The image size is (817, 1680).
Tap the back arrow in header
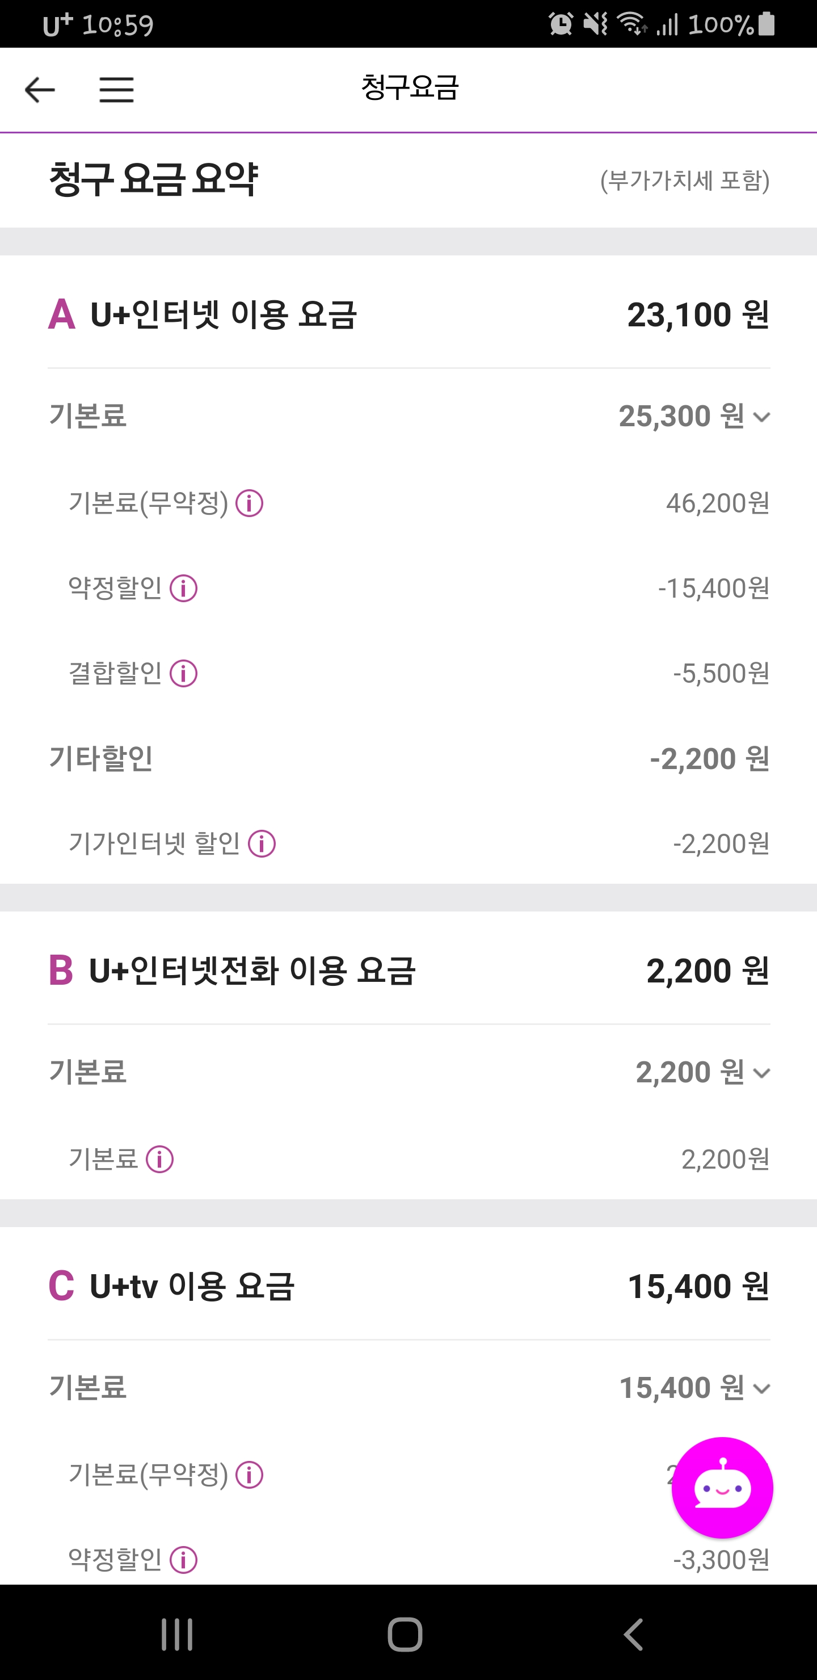tap(40, 89)
